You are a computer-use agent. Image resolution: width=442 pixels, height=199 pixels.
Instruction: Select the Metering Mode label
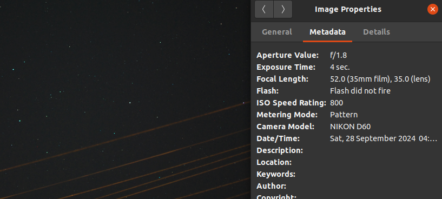[287, 115]
